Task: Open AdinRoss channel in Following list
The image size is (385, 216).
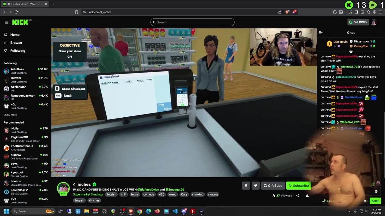Action: point(26,71)
